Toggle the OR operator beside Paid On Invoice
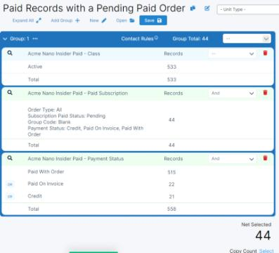The image size is (279, 253). click(x=10, y=184)
